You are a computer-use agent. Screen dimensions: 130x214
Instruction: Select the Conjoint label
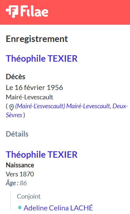click(29, 196)
